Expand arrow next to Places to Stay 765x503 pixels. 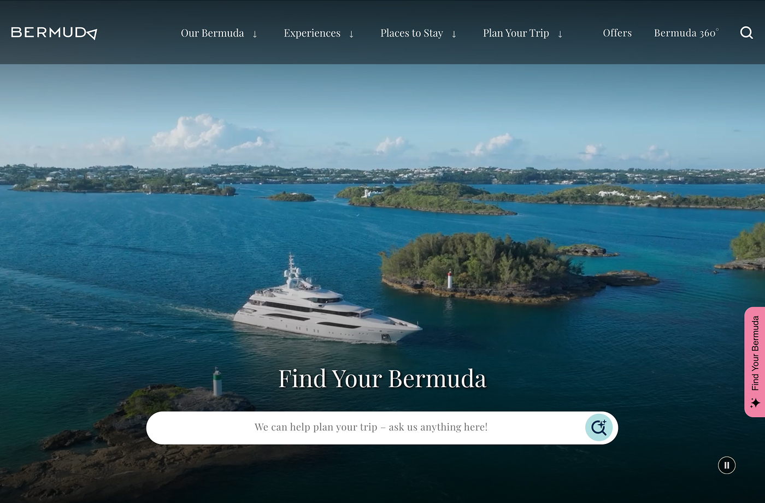pyautogui.click(x=454, y=34)
